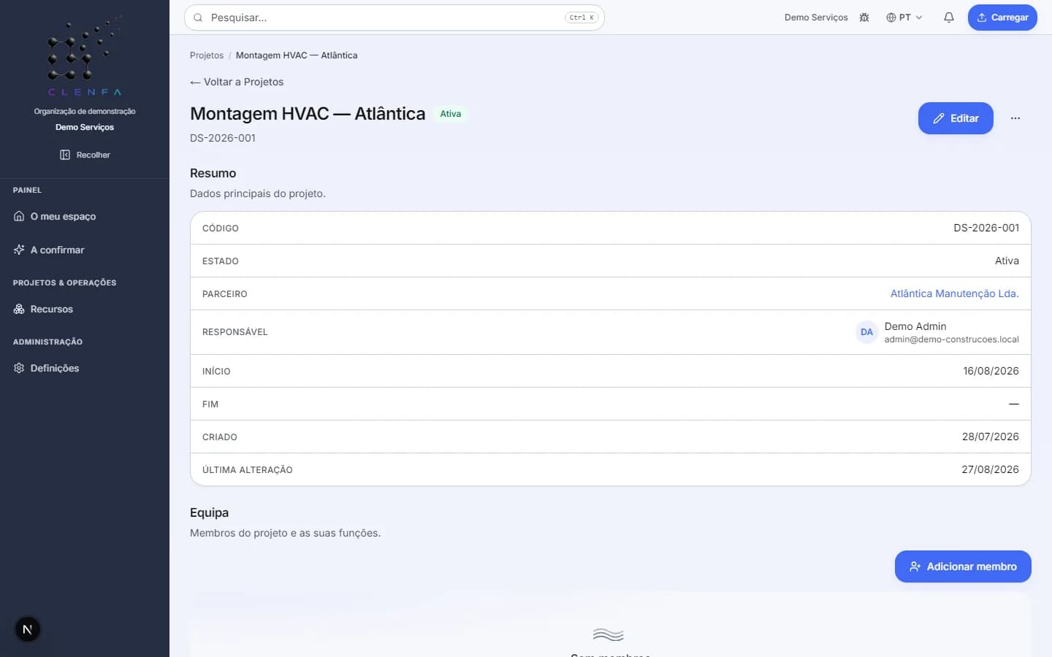The width and height of the screenshot is (1052, 657).
Task: Click the Editar button
Action: pyautogui.click(x=956, y=118)
